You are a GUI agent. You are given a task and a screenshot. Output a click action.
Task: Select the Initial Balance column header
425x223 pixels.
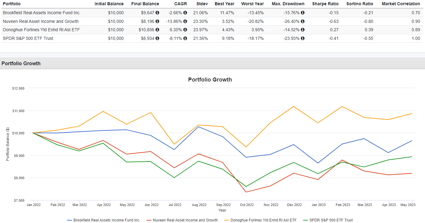tap(109, 4)
